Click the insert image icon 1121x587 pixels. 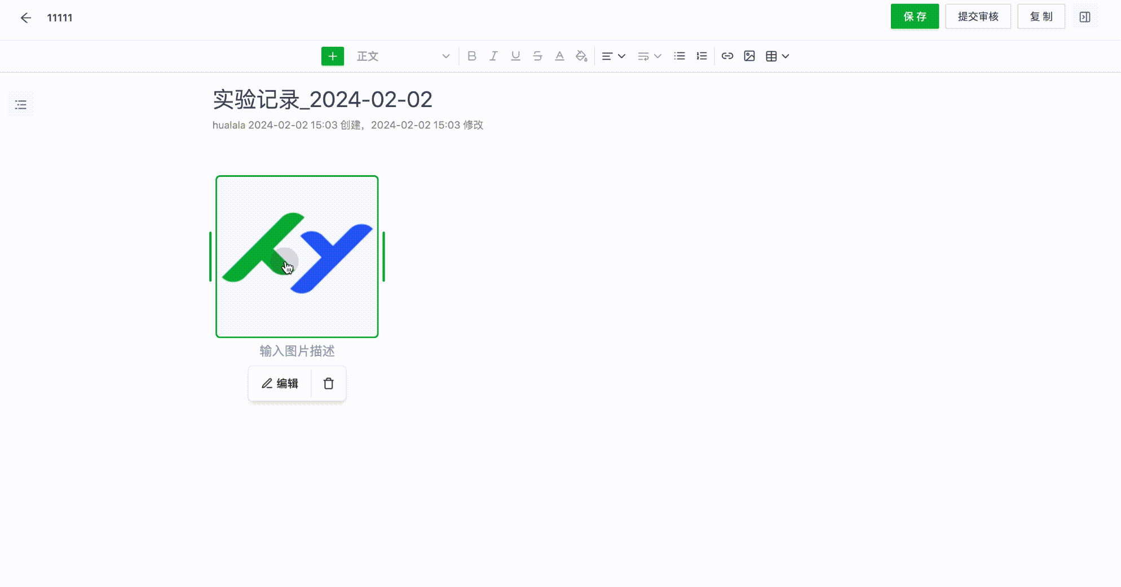tap(749, 56)
